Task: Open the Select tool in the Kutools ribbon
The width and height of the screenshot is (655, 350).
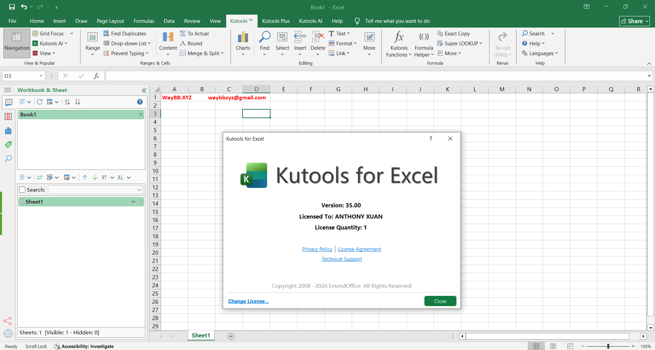Action: pyautogui.click(x=282, y=43)
